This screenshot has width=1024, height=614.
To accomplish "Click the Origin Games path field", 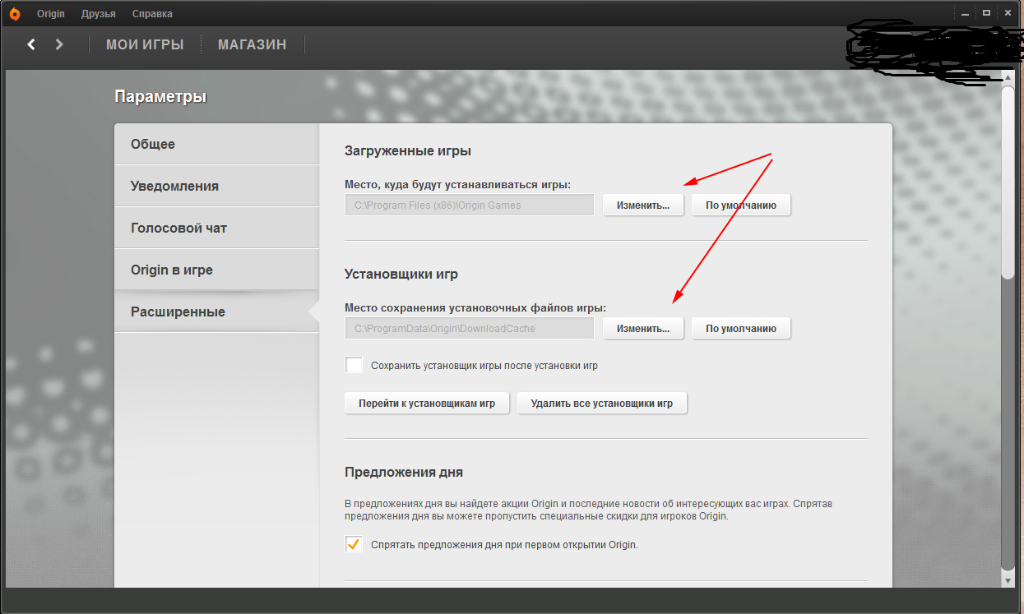I will click(470, 205).
